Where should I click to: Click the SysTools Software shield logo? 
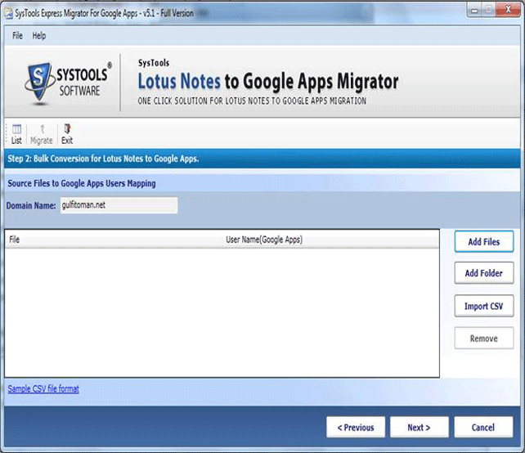click(x=39, y=83)
